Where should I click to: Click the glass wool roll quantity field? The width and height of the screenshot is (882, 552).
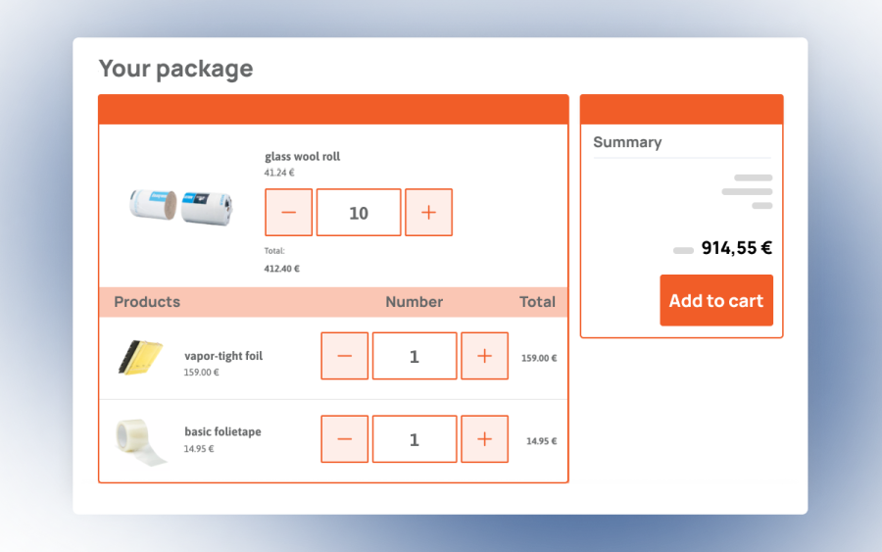[359, 213]
